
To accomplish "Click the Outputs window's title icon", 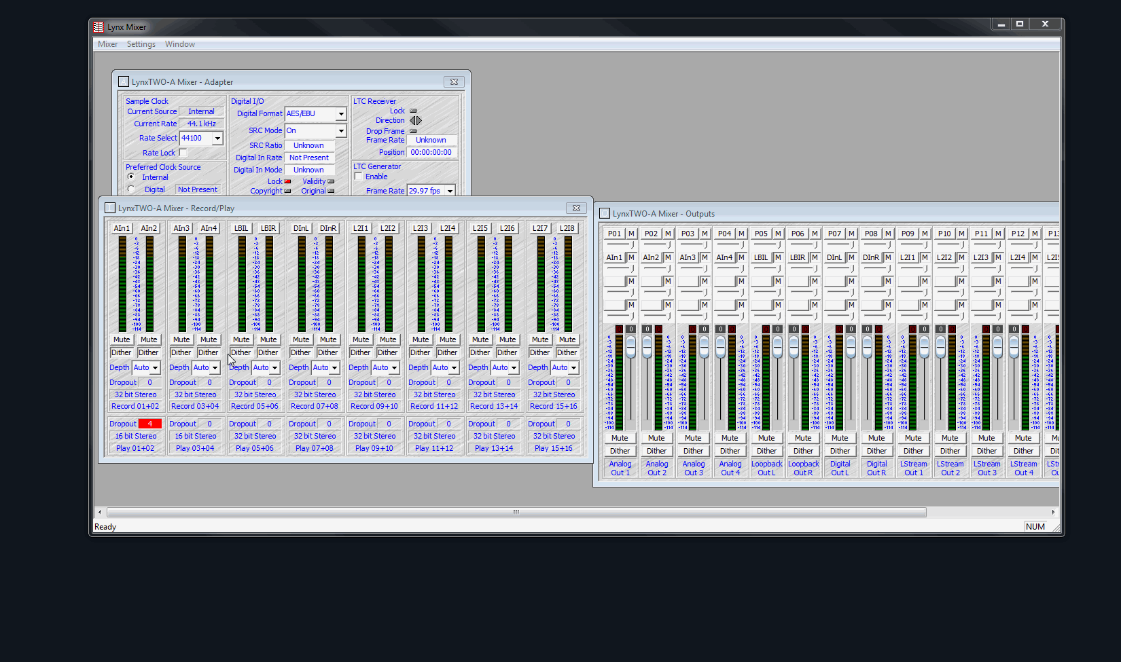I will [605, 213].
